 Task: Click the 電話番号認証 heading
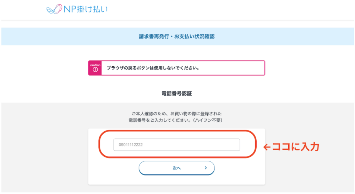pyautogui.click(x=176, y=94)
